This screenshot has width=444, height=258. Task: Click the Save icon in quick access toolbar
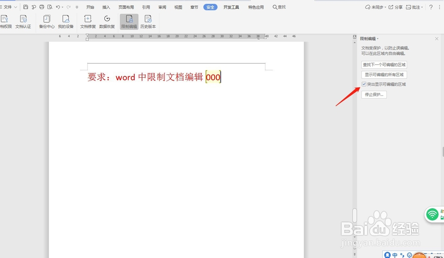(x=25, y=7)
